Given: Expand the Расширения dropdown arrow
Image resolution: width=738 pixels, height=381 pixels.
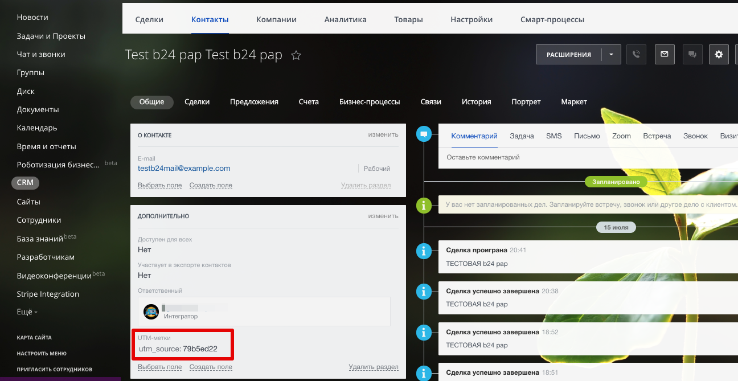Looking at the screenshot, I should coord(611,55).
